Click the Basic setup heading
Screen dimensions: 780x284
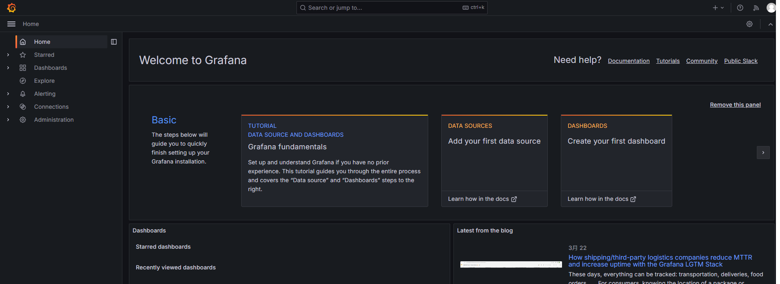[164, 120]
